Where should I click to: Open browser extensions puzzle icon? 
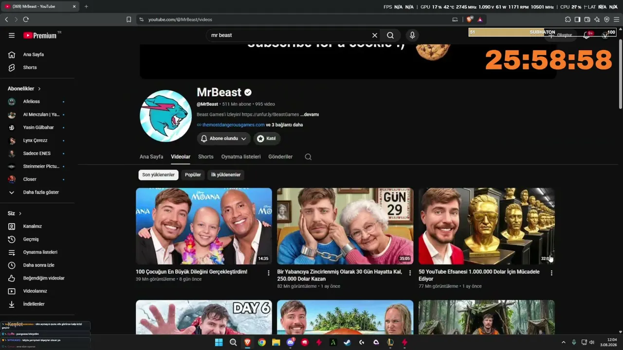tap(568, 19)
